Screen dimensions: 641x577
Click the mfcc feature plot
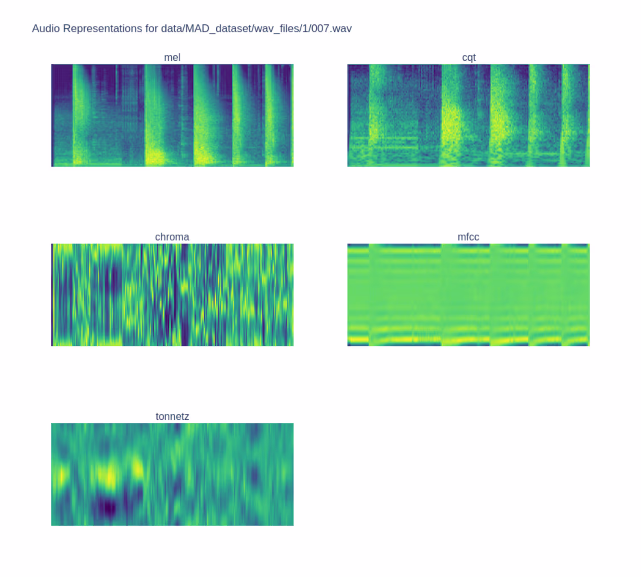468,295
